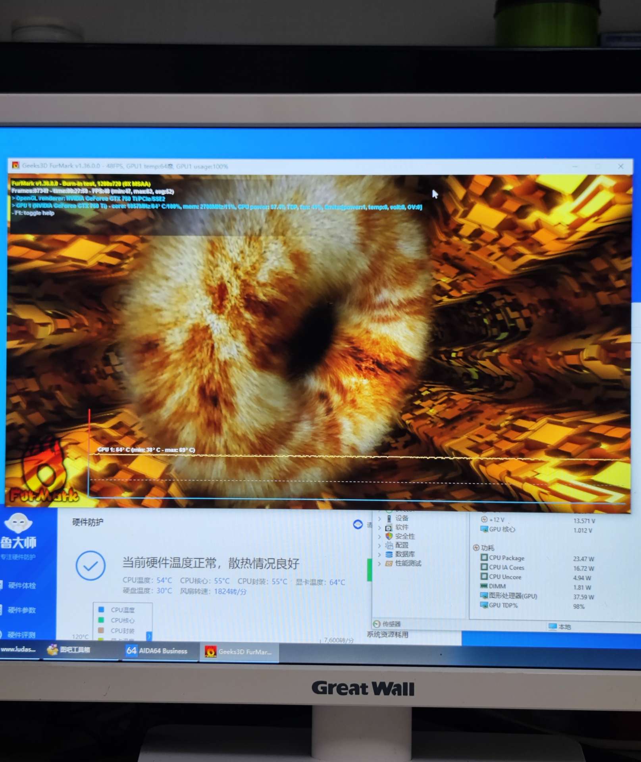Image resolution: width=641 pixels, height=762 pixels.
Task: Toggle CPU核心 green legend swatch
Action: click(101, 620)
